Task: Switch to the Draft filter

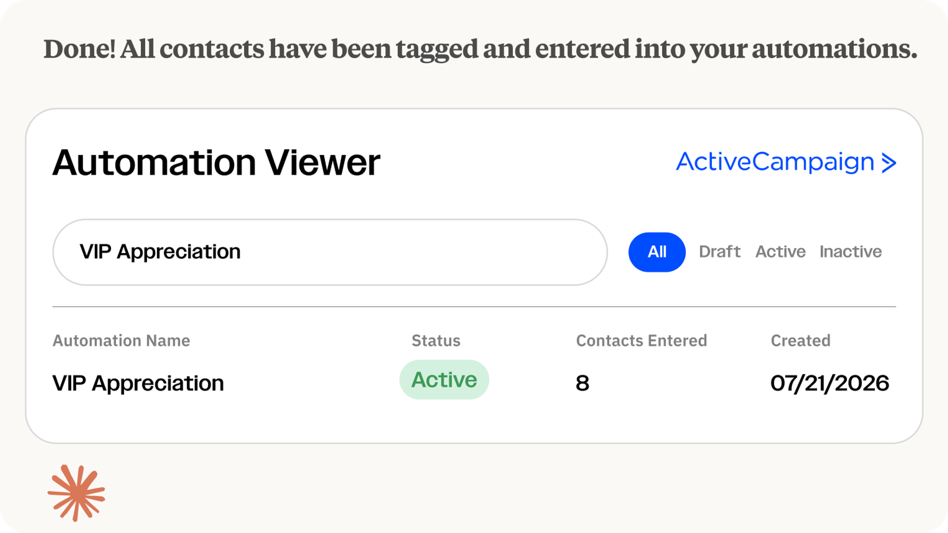Action: pyautogui.click(x=719, y=252)
